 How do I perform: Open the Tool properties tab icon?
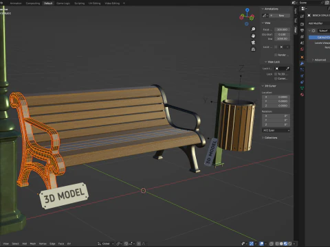tap(302, 16)
